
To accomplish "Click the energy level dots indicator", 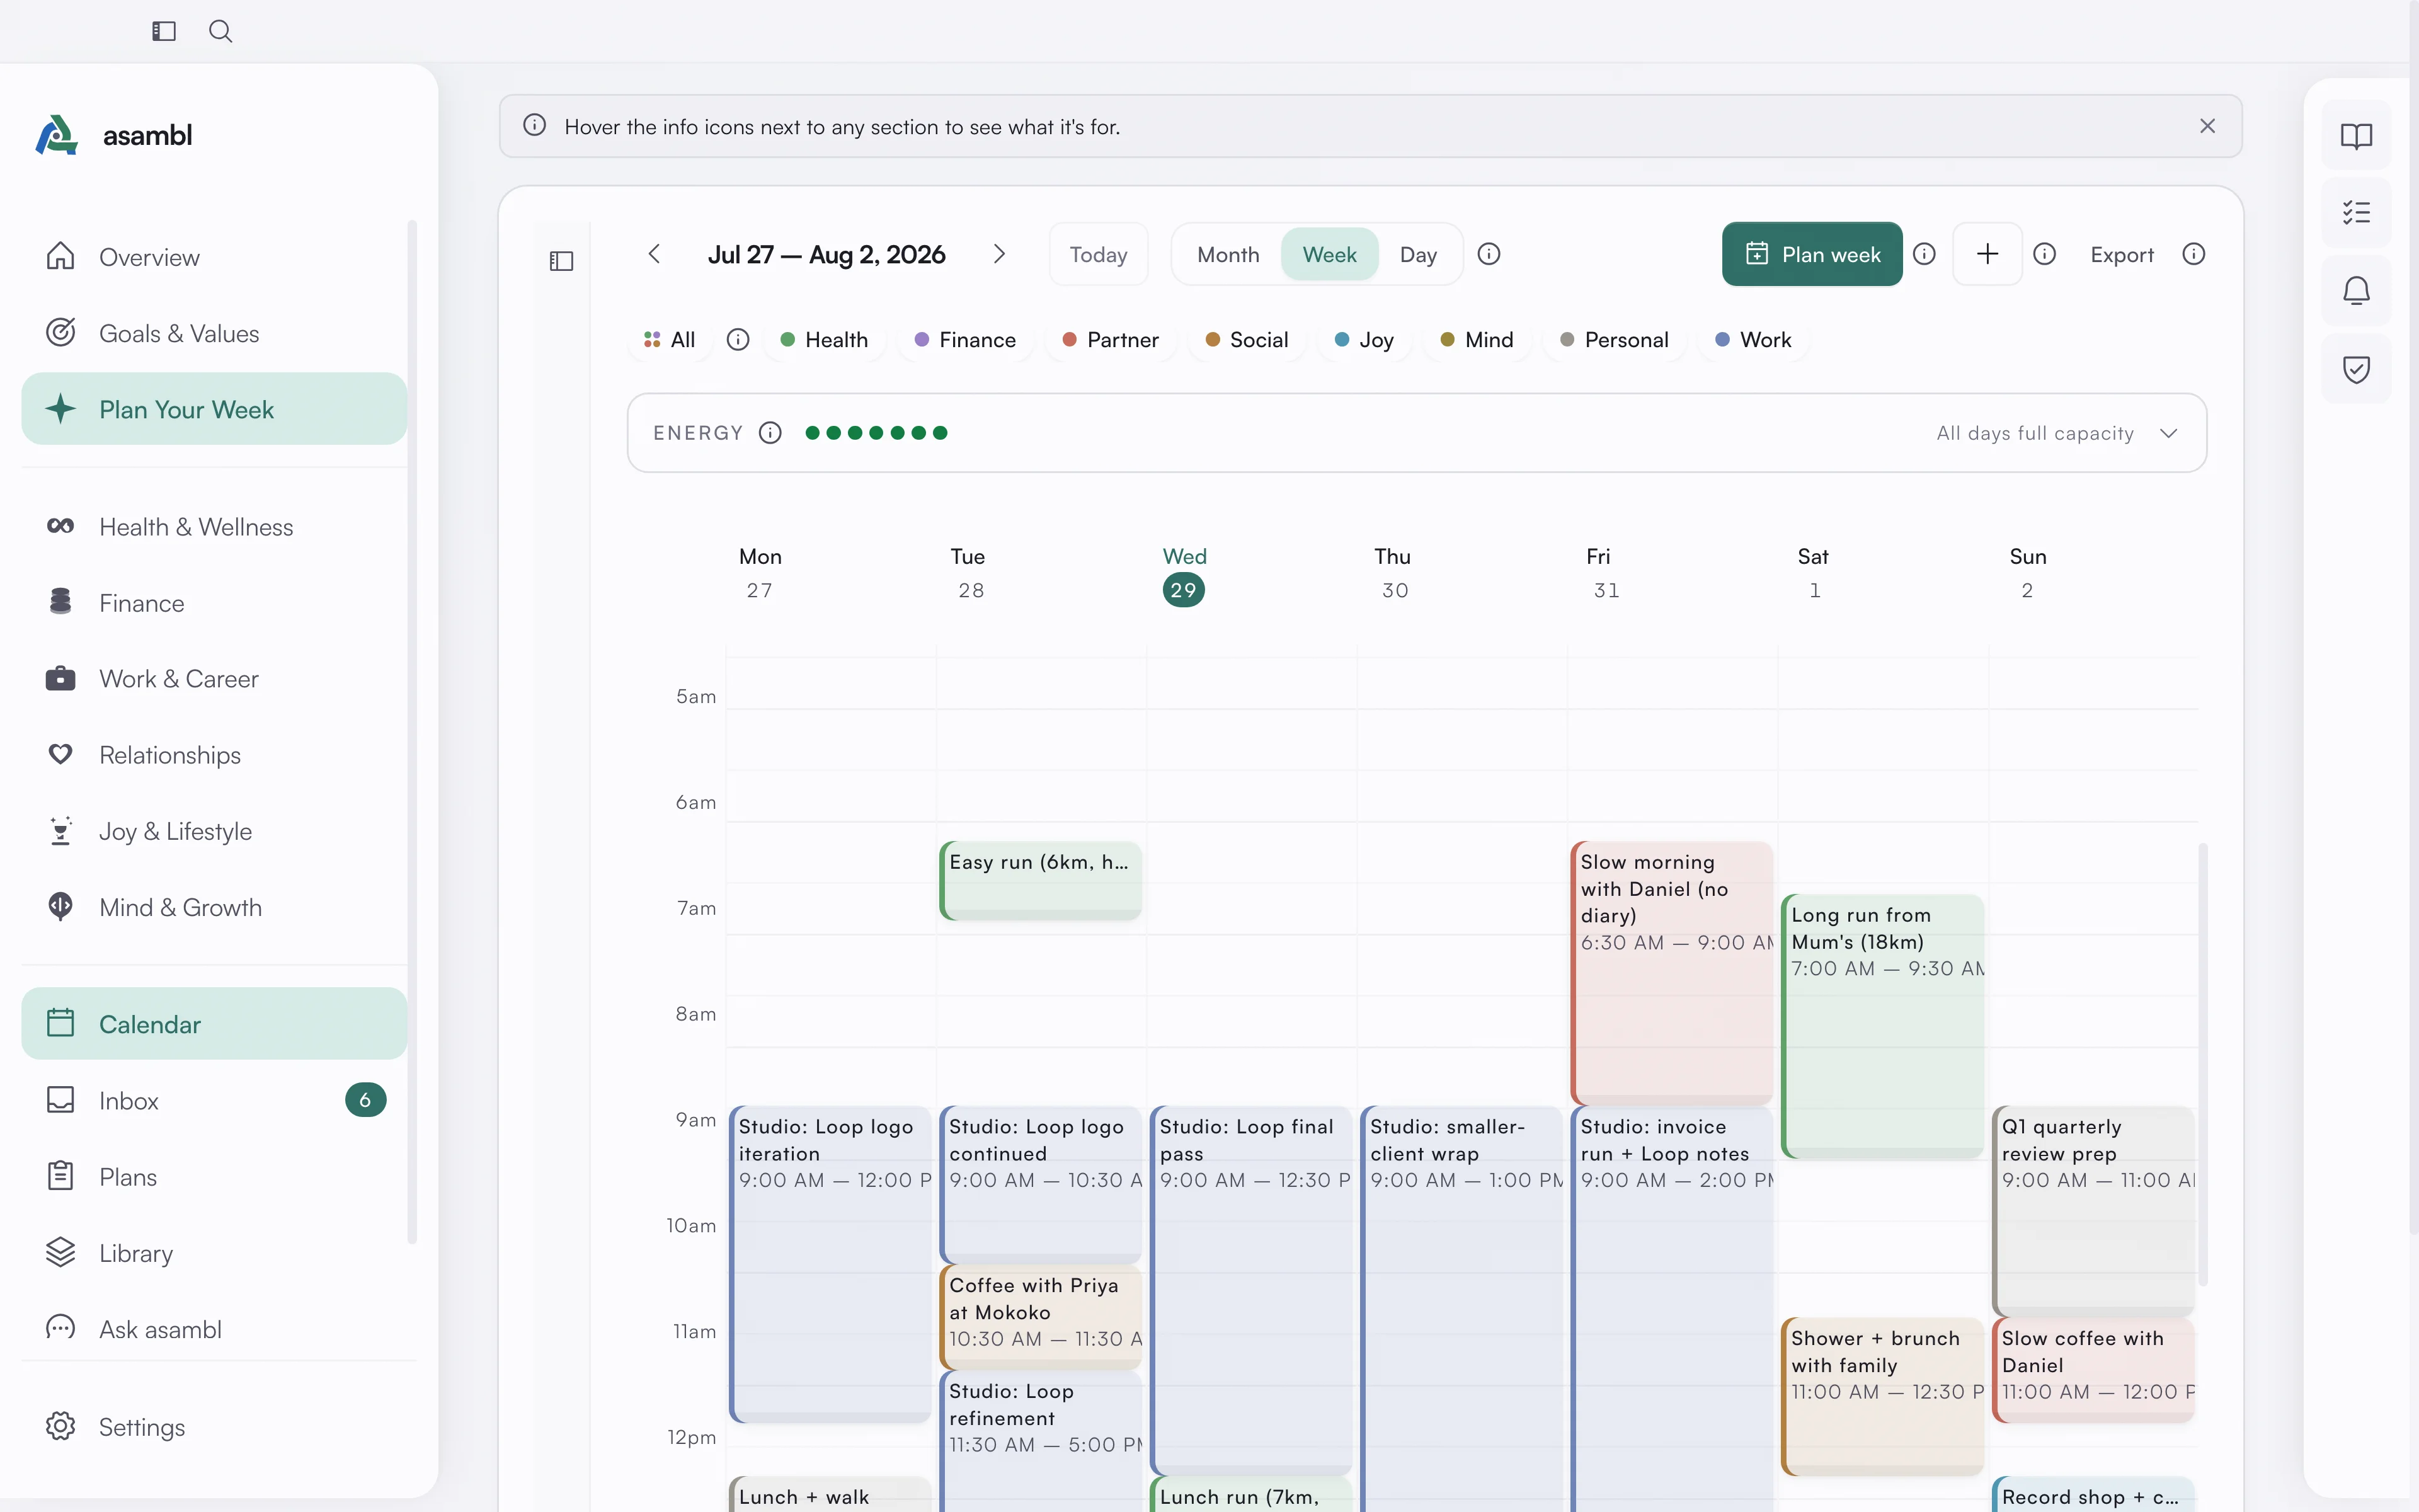I will pyautogui.click(x=877, y=433).
